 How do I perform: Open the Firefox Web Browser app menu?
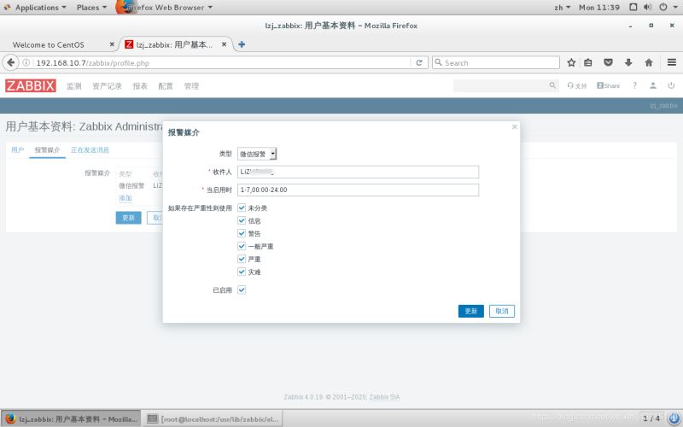(x=170, y=8)
